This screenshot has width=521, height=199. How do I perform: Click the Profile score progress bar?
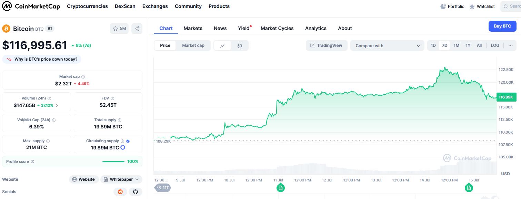point(113,161)
